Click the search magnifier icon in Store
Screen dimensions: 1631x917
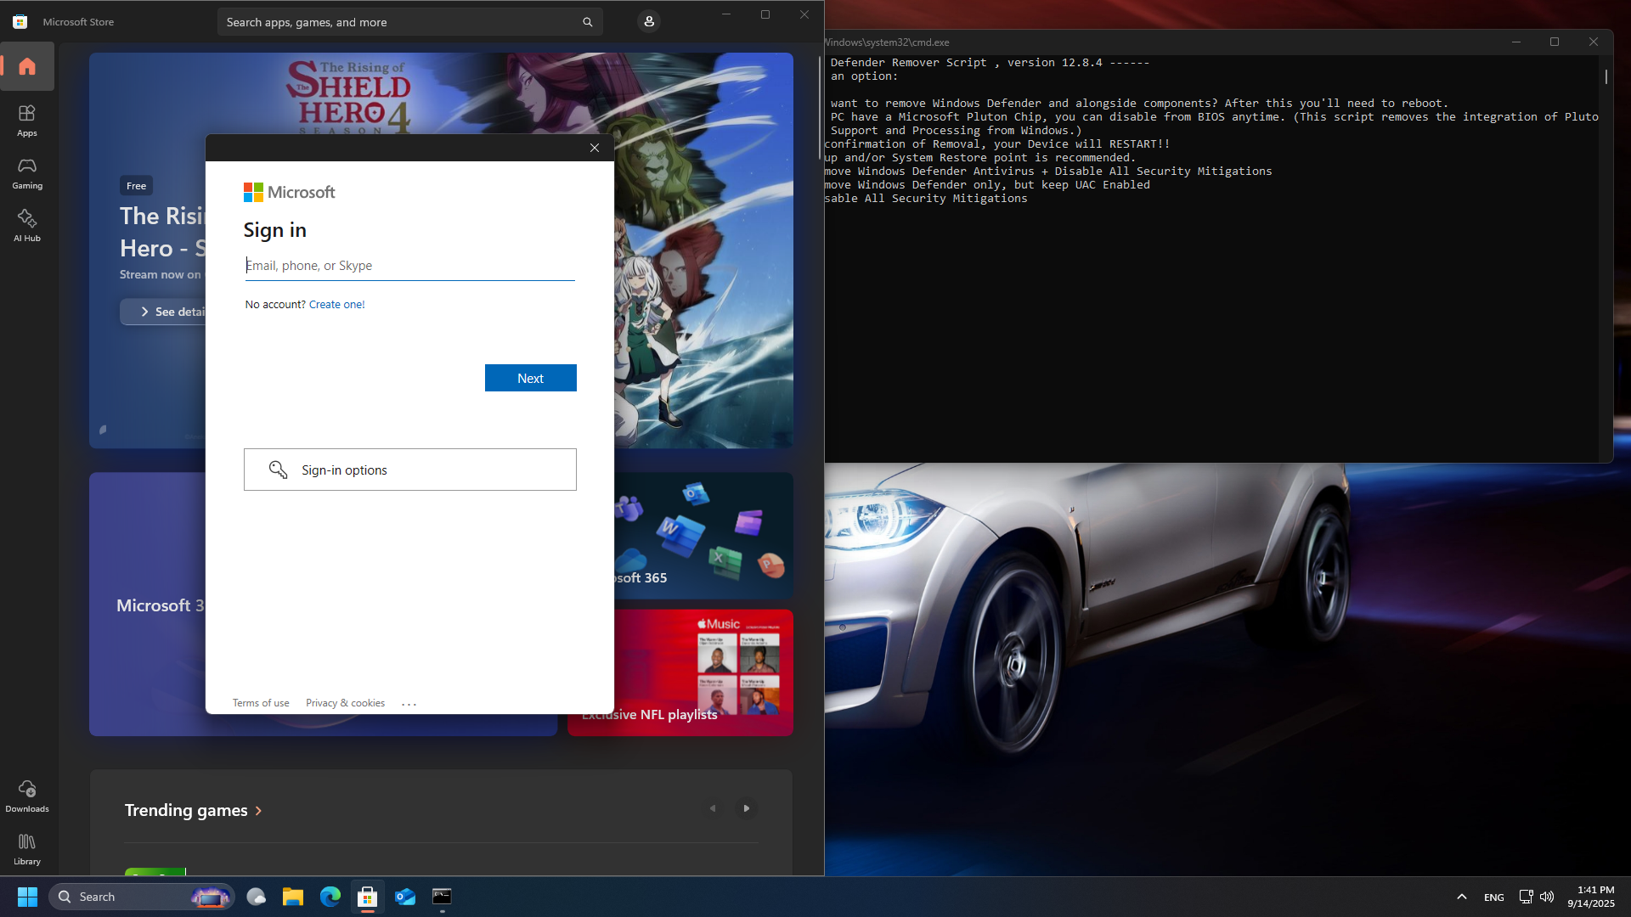587,22
